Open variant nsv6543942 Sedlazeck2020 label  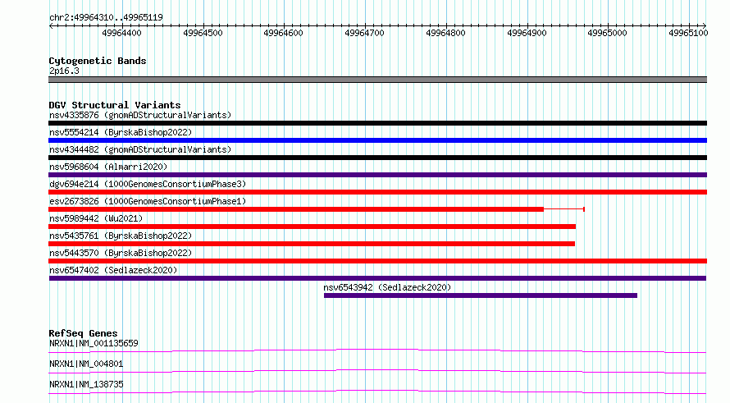[387, 287]
